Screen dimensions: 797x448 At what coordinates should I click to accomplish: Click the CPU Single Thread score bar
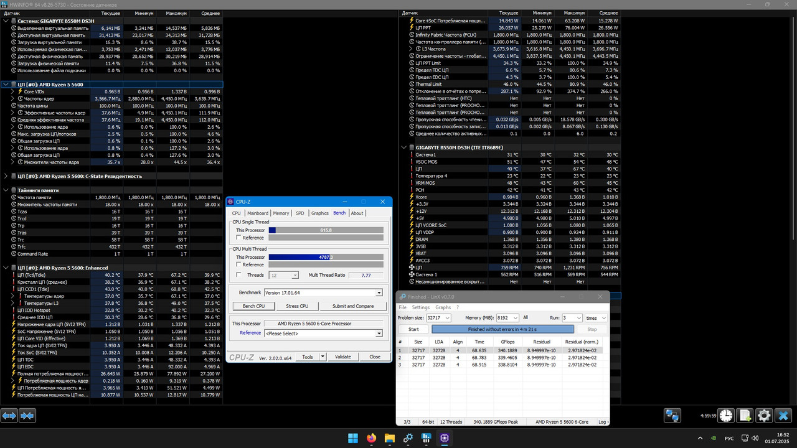pyautogui.click(x=326, y=230)
